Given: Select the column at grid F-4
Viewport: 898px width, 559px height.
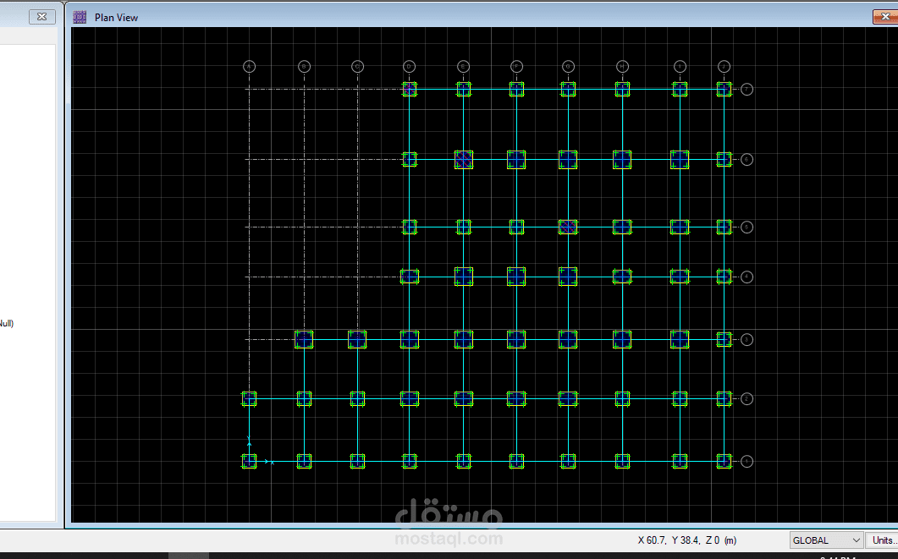Looking at the screenshot, I should [516, 277].
